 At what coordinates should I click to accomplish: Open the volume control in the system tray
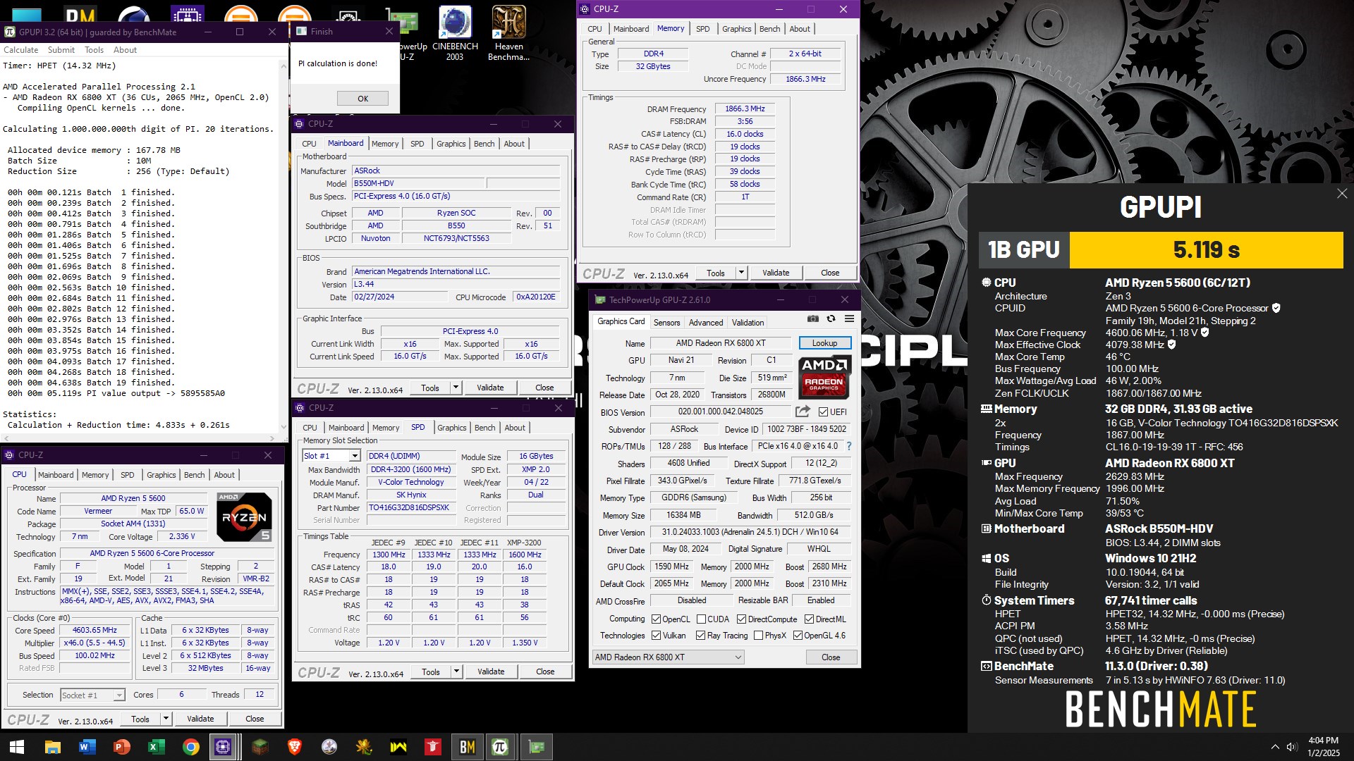[1292, 747]
